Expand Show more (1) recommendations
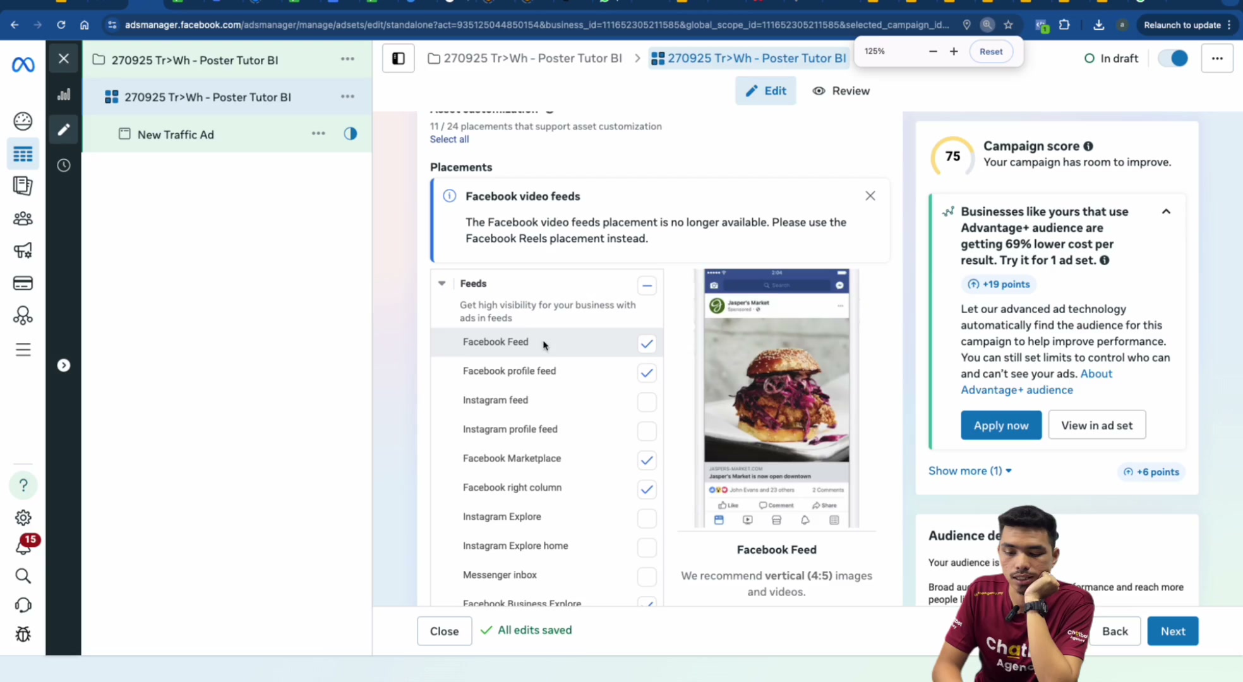The height and width of the screenshot is (682, 1243). 970,471
